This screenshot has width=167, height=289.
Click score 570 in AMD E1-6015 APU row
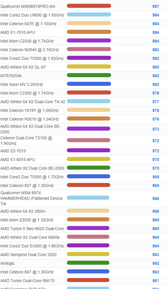156,160
